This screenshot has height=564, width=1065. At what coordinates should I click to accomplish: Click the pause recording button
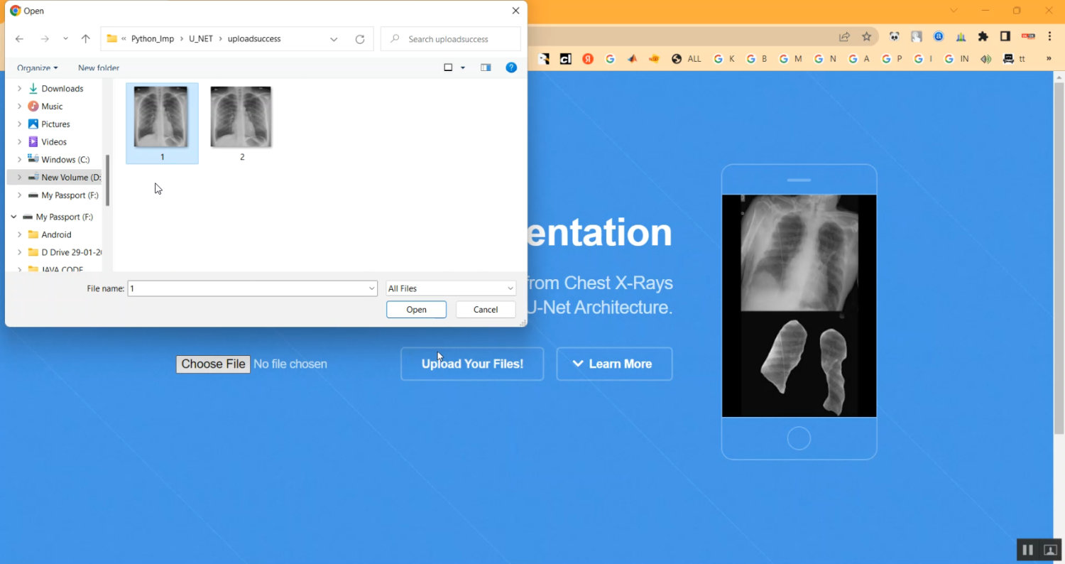click(x=1027, y=550)
